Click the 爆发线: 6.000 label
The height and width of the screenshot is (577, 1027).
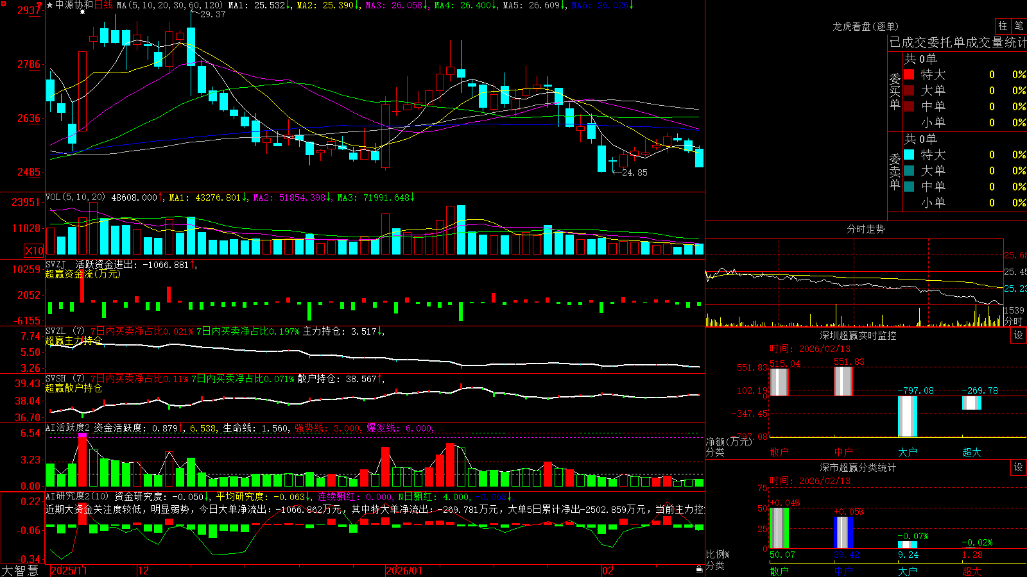(400, 428)
